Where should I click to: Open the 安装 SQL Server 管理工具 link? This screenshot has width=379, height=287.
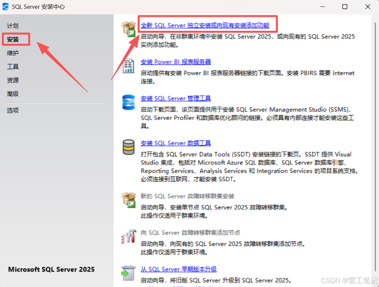pos(176,98)
